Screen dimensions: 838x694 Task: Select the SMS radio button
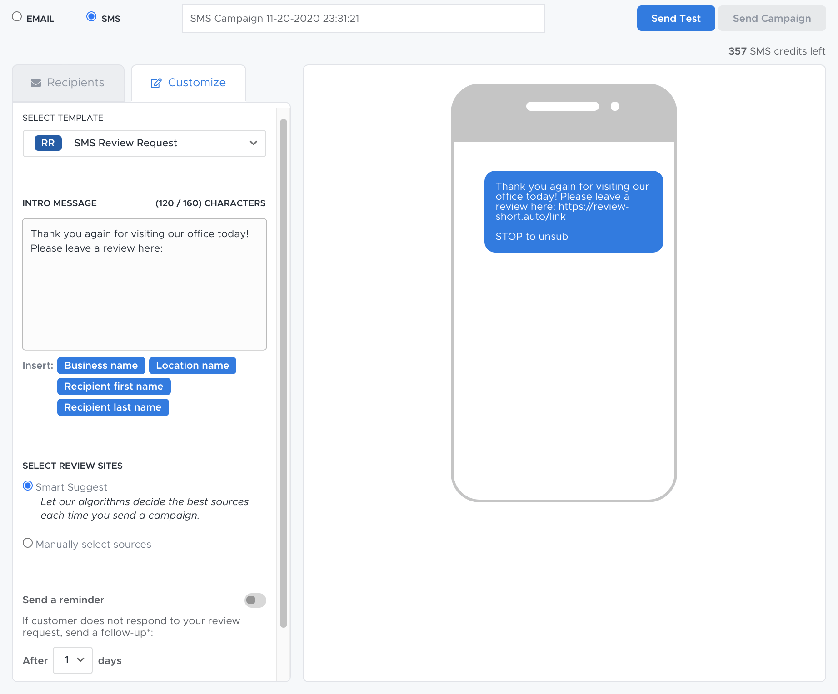pos(91,16)
